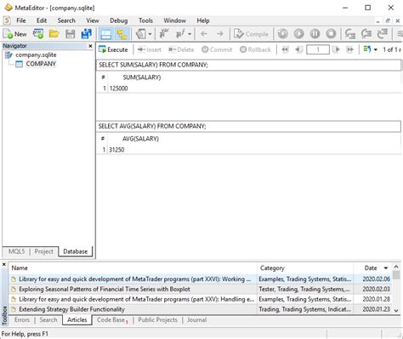
Task: Go to last page of results
Action: pos(350,49)
